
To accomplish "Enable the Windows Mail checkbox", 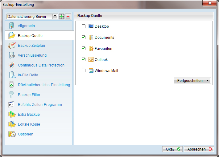I will pos(84,70).
